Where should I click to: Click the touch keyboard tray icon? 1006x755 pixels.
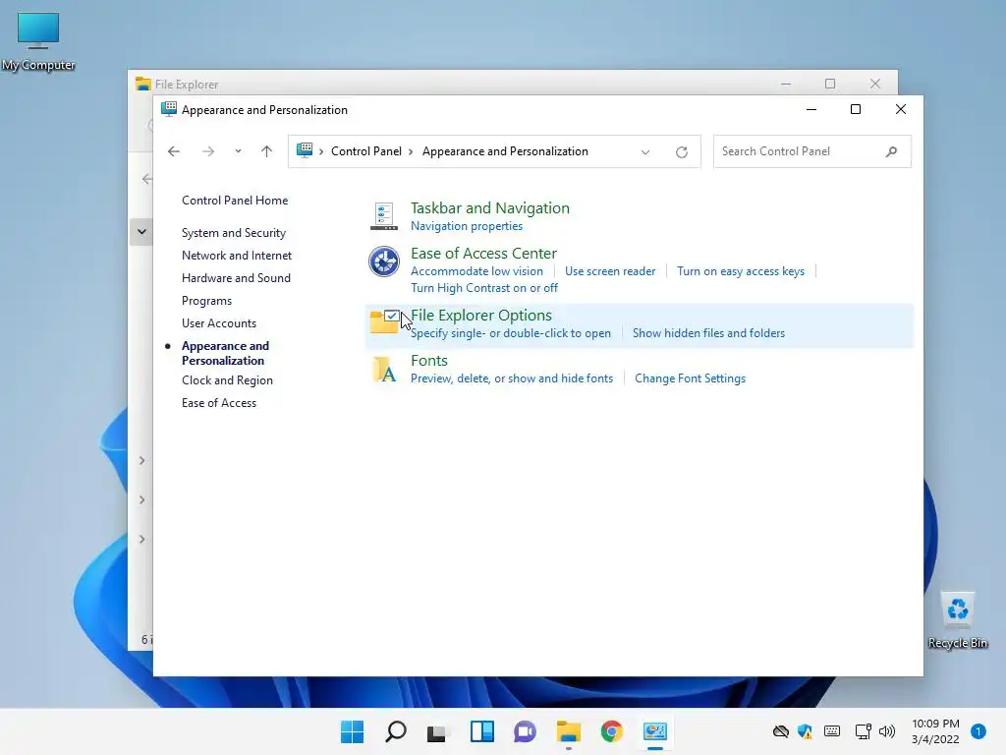pyautogui.click(x=832, y=731)
